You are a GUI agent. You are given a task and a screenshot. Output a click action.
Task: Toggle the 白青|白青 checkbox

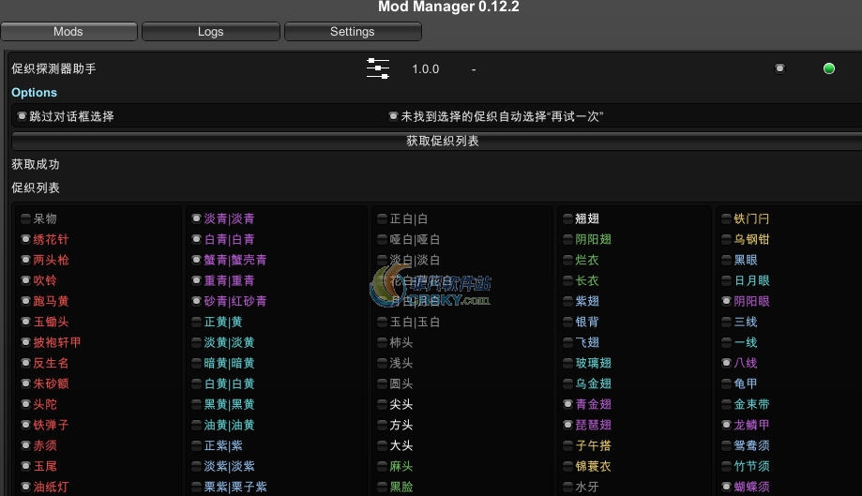click(x=196, y=239)
